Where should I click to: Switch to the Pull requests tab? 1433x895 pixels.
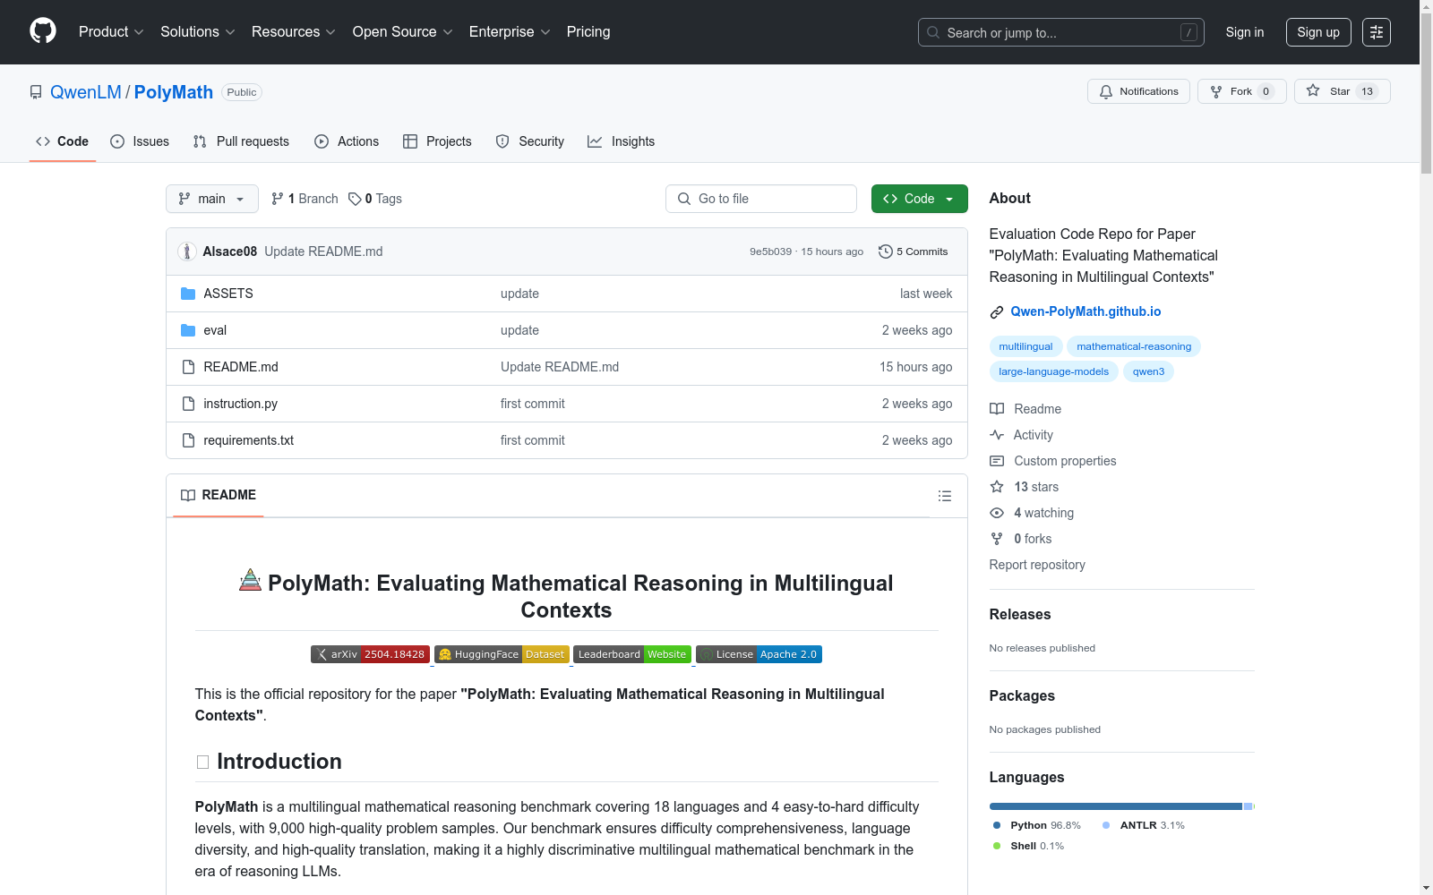[241, 141]
